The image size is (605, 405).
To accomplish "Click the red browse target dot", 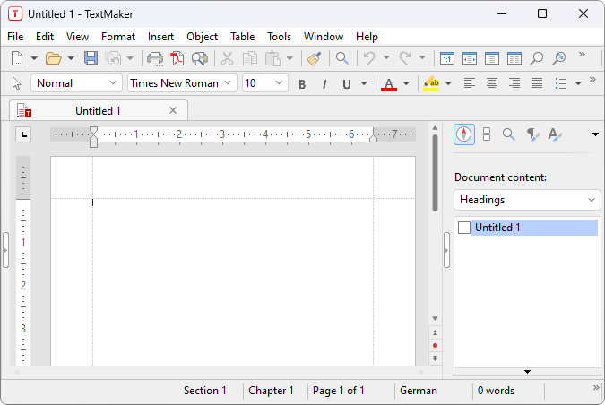I will pos(436,346).
